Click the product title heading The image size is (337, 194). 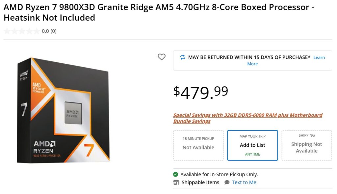(x=159, y=12)
